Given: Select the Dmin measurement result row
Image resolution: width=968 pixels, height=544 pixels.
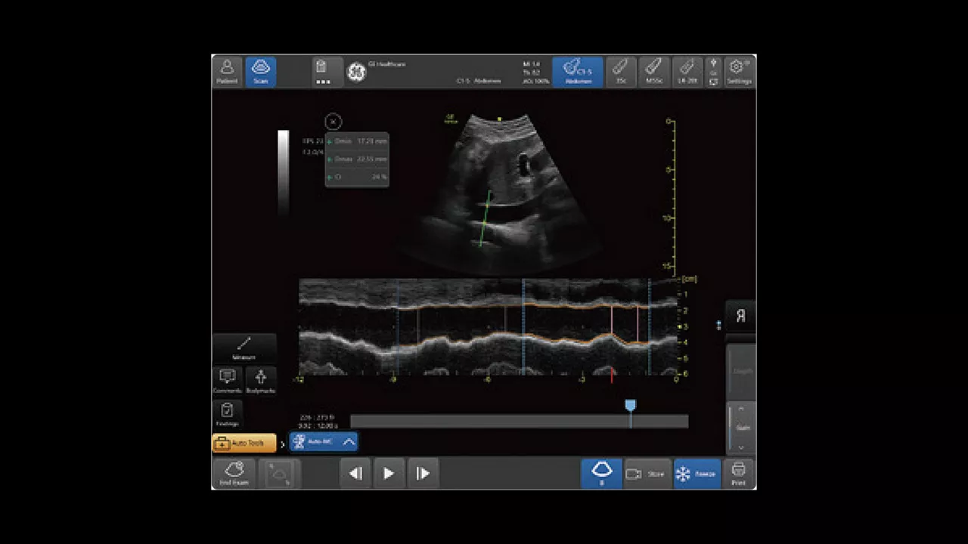Looking at the screenshot, I should pyautogui.click(x=357, y=141).
